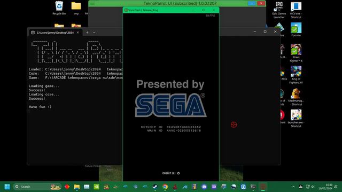Viewport: 342px width, 192px height.
Task: Open launcher.exe shortcut on desktop
Action: pos(296,118)
